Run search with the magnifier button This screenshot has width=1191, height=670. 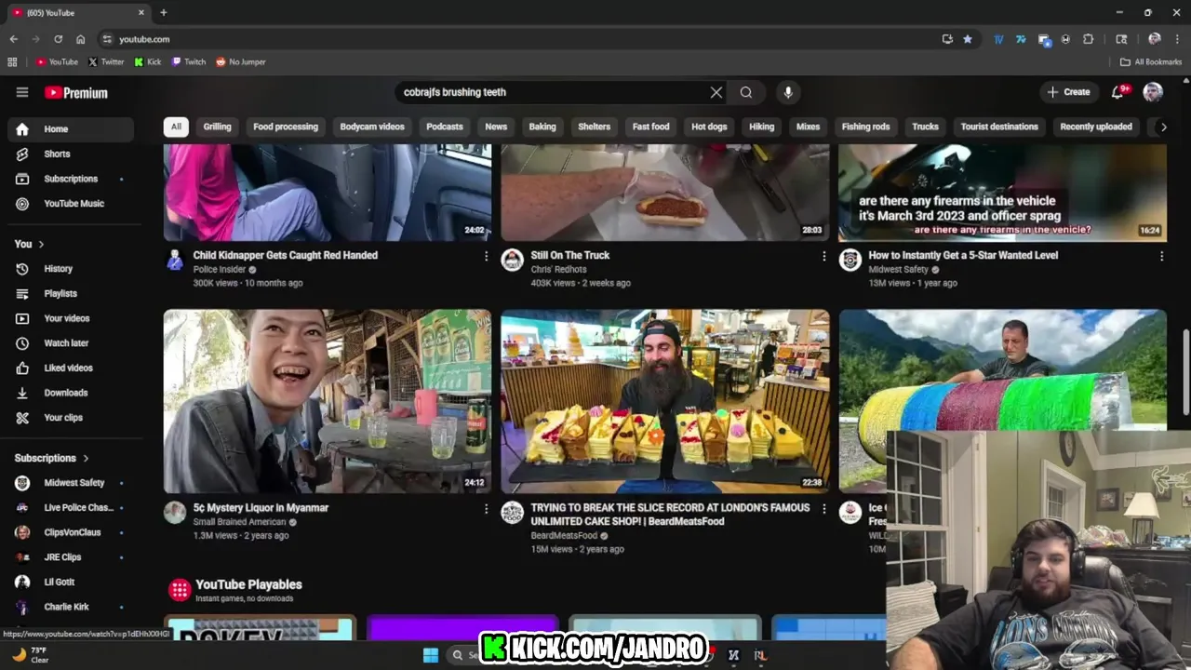click(746, 92)
